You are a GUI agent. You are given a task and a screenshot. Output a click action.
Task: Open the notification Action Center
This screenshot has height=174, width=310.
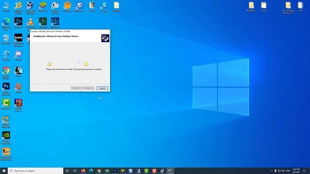(x=305, y=171)
